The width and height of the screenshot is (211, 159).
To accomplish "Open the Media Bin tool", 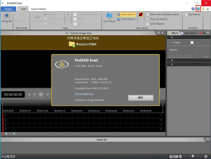I will pos(8,18).
